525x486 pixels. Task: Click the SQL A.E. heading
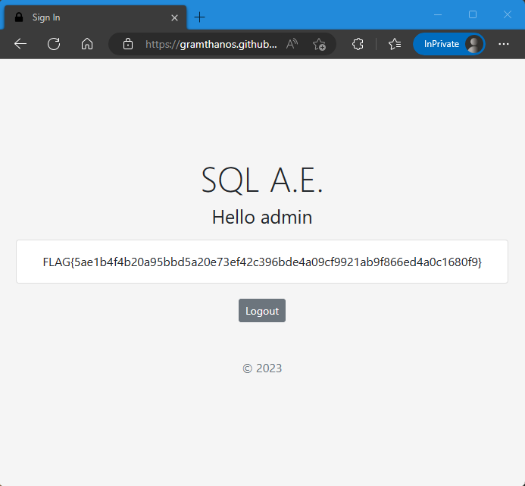click(x=262, y=180)
